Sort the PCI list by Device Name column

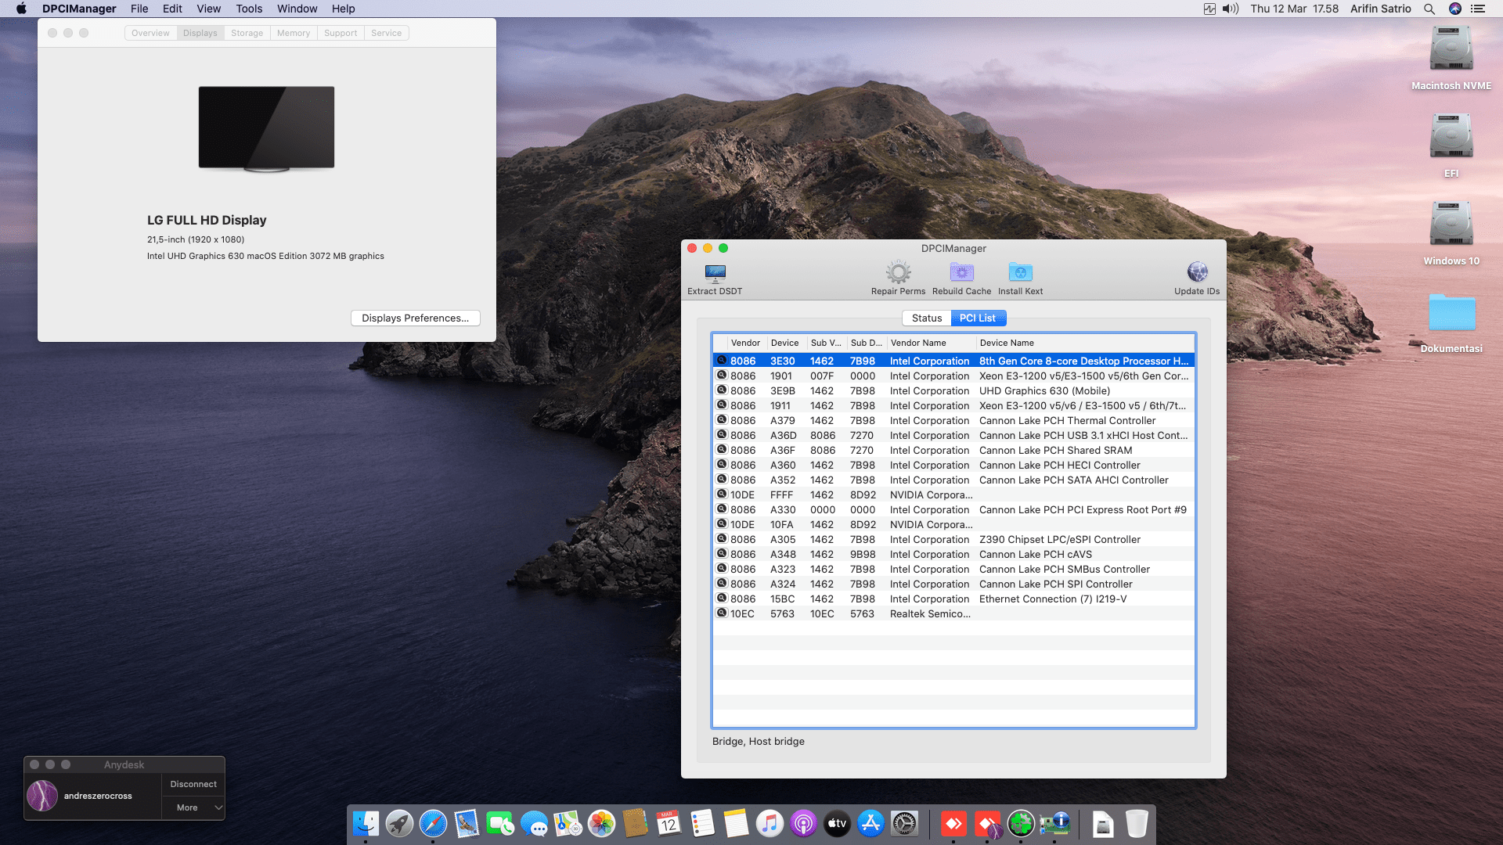pos(1085,343)
